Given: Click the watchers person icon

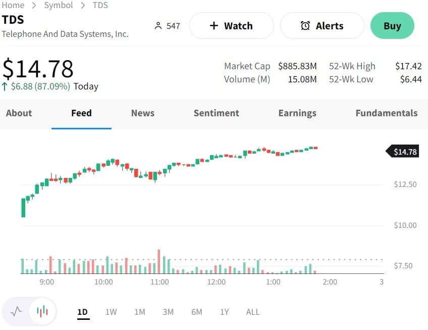Looking at the screenshot, I should (x=158, y=26).
